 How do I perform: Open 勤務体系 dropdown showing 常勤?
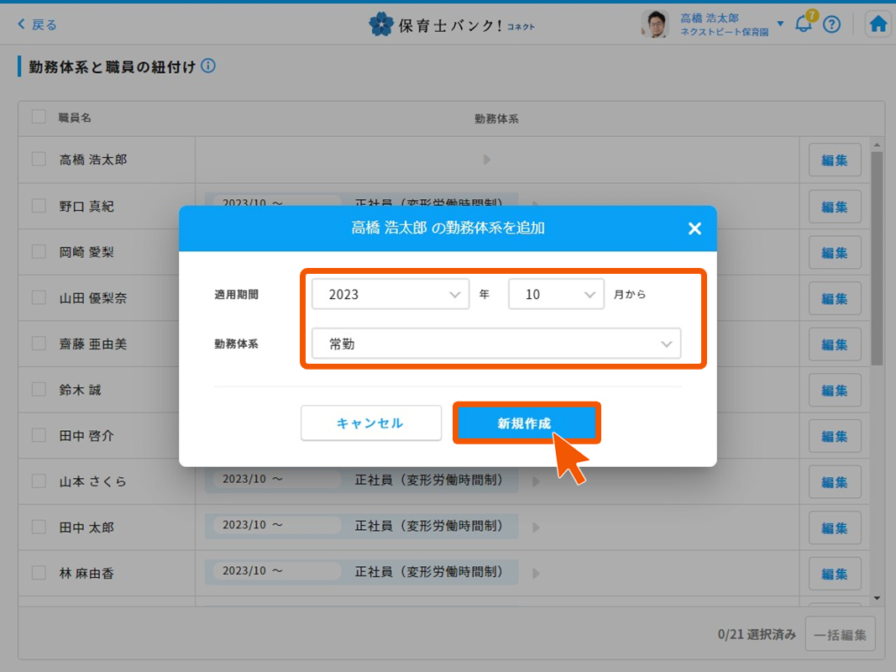click(495, 344)
